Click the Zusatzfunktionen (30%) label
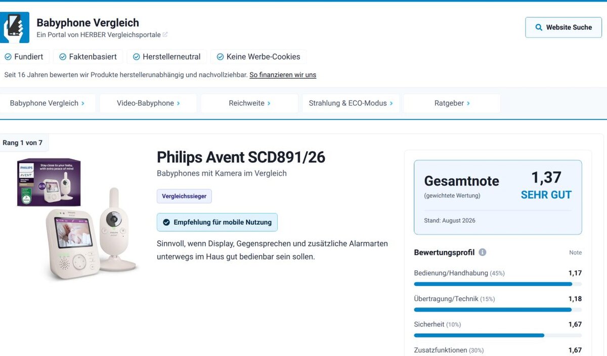607x356 pixels. pyautogui.click(x=449, y=350)
